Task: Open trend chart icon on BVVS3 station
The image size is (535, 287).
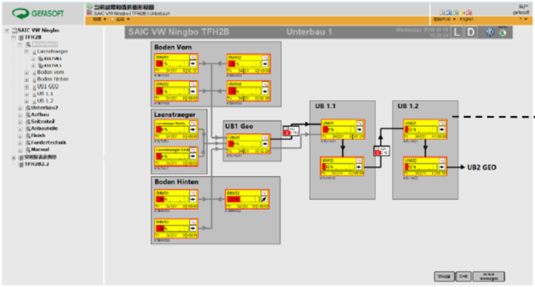Action: click(x=193, y=84)
